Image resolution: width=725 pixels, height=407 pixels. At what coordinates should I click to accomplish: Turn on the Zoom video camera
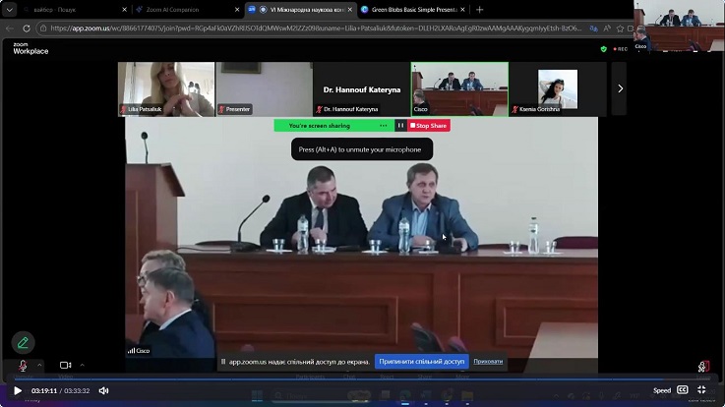65,365
